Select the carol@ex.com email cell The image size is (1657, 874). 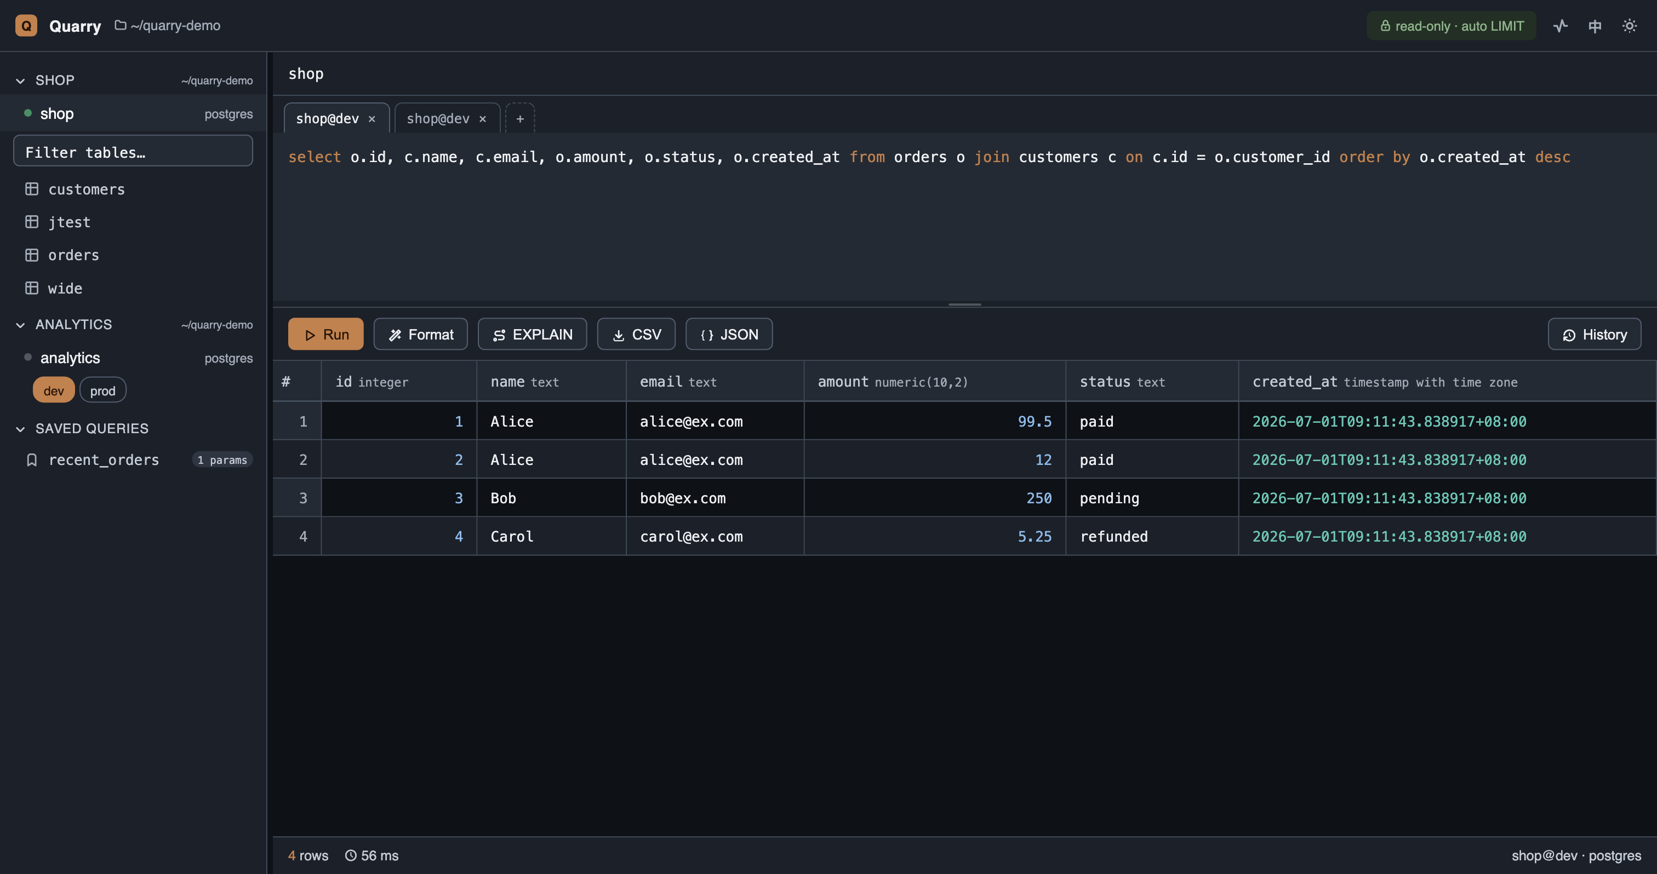coord(715,537)
